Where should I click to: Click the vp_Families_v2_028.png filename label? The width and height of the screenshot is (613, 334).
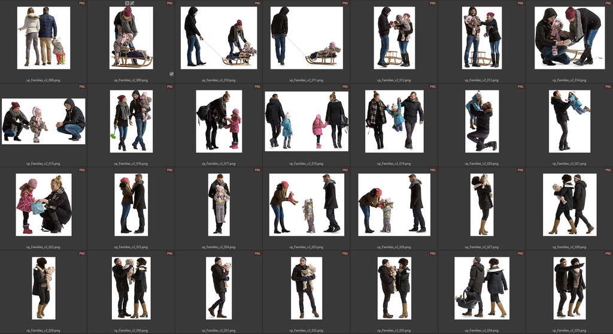(x=569, y=247)
